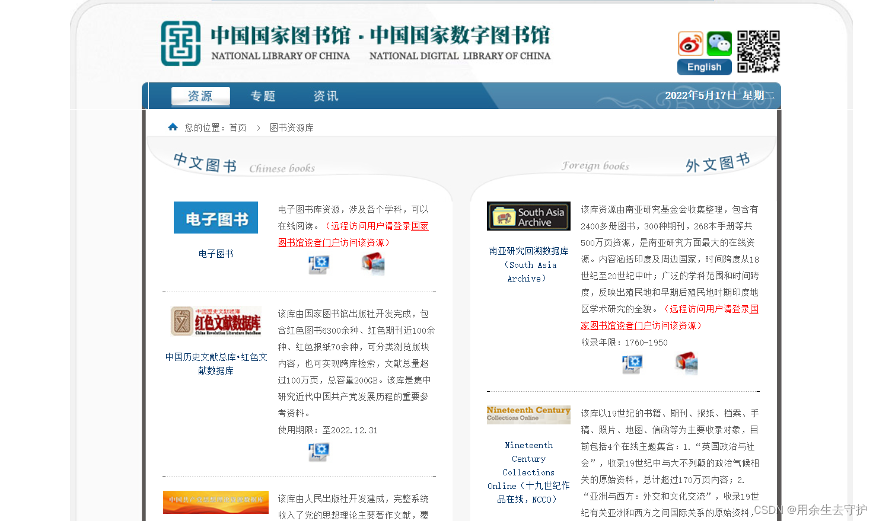Click the South Asia Archive banner image
This screenshot has width=876, height=521.
point(528,216)
